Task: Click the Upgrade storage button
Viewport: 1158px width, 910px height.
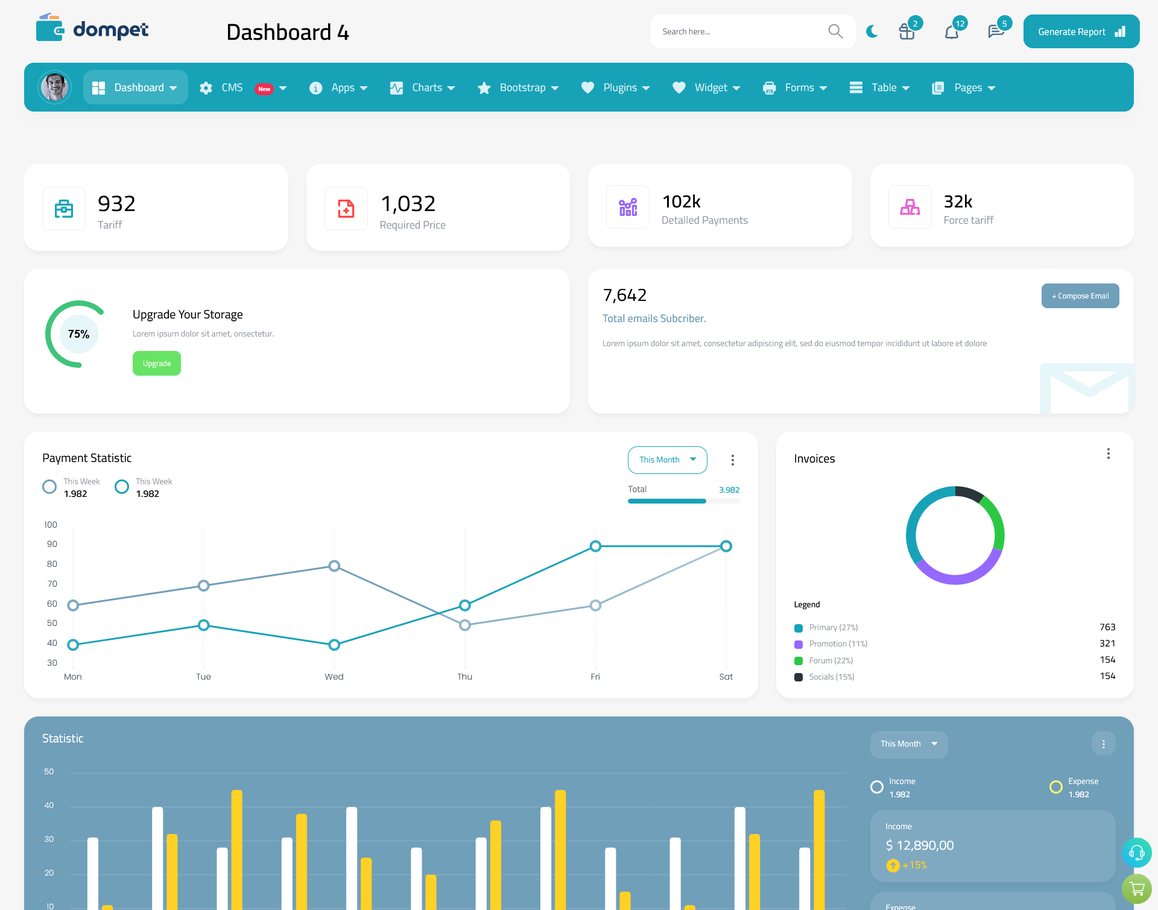Action: [x=156, y=363]
